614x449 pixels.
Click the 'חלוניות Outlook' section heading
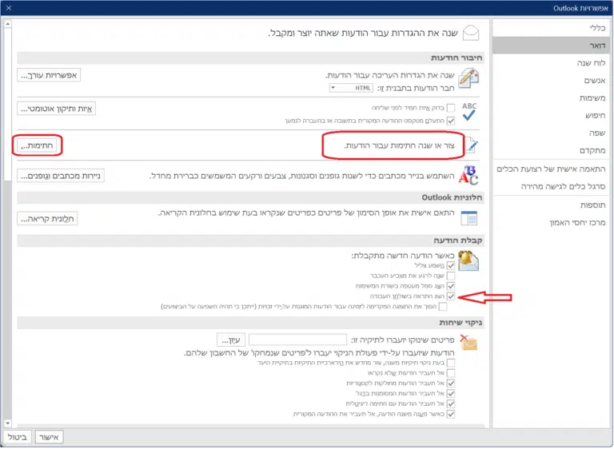click(452, 197)
